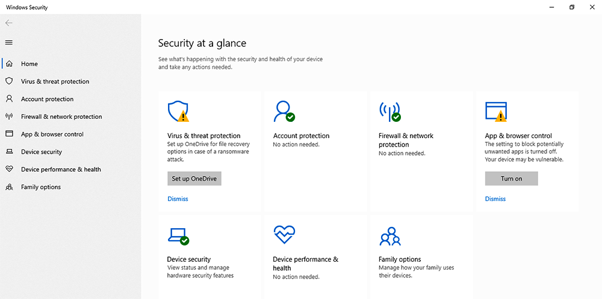Click the back arrow in sidebar
This screenshot has width=602, height=299.
[9, 23]
